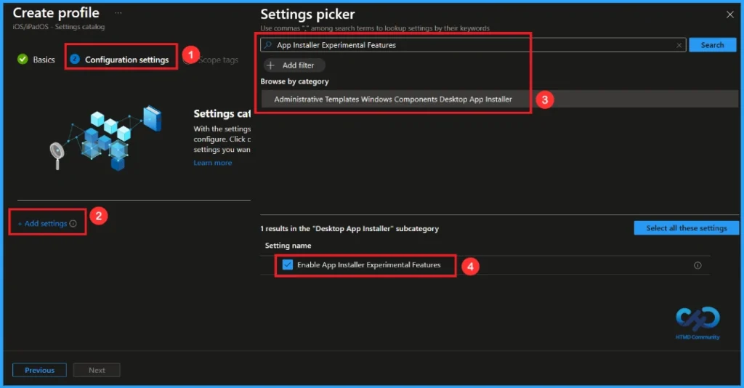This screenshot has height=388, width=744.
Task: Click Add filter
Action: [295, 65]
